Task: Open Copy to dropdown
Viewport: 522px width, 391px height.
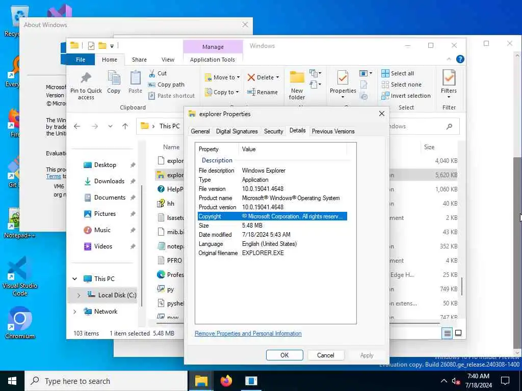Action: (222, 92)
